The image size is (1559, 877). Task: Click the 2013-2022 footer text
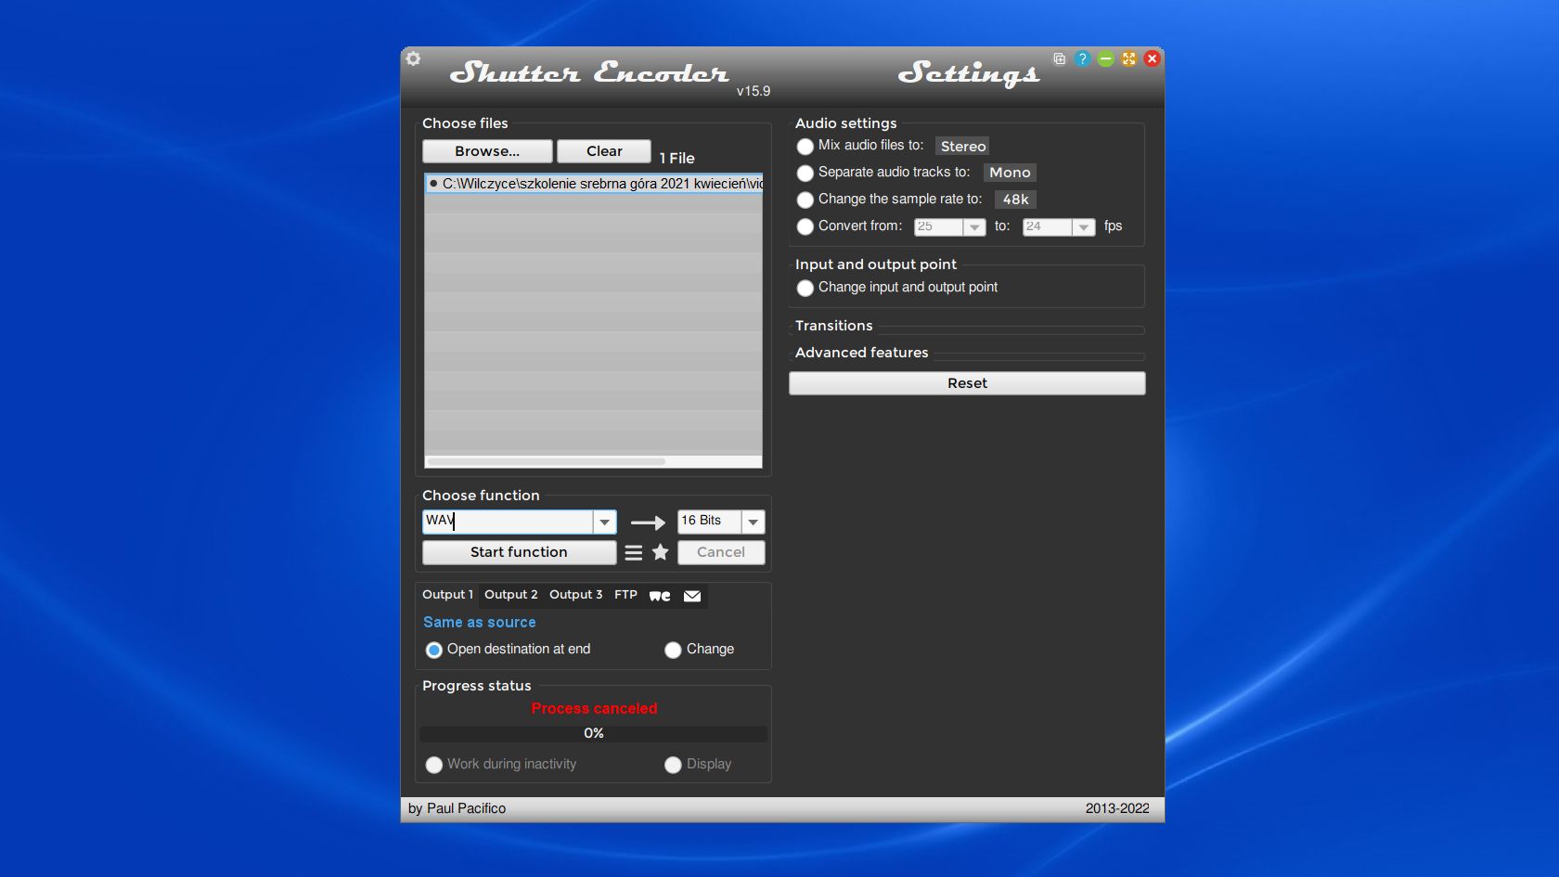(1117, 809)
